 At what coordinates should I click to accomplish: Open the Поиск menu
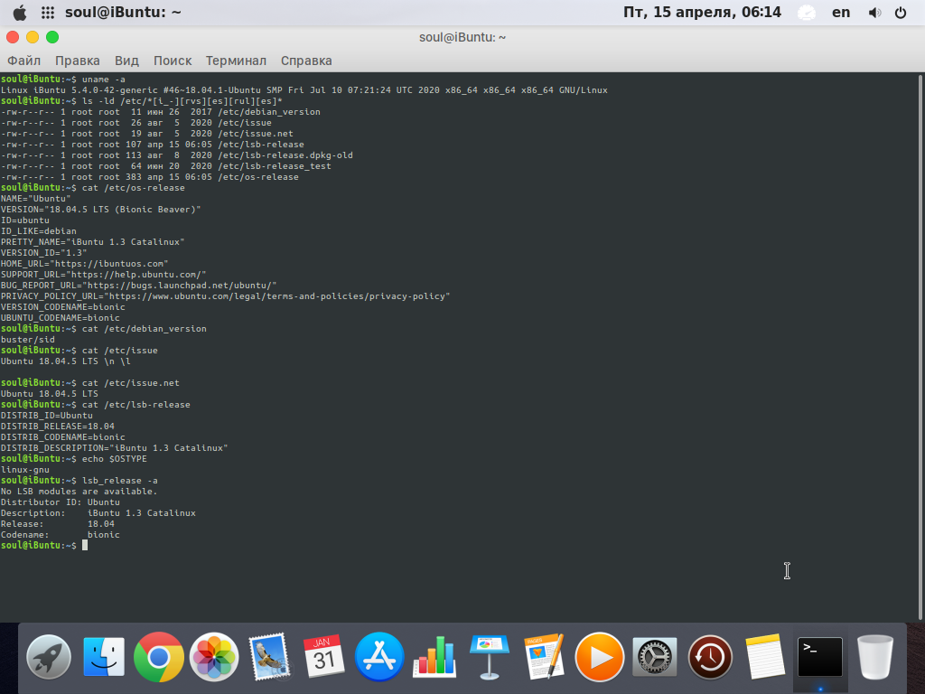[x=173, y=61]
